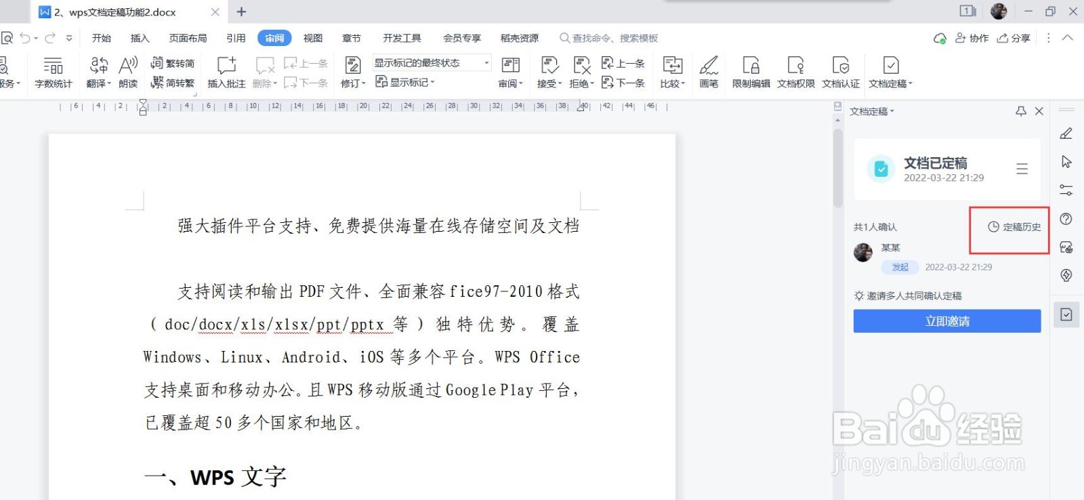
Task: Insert a comment annotation
Action: point(226,72)
